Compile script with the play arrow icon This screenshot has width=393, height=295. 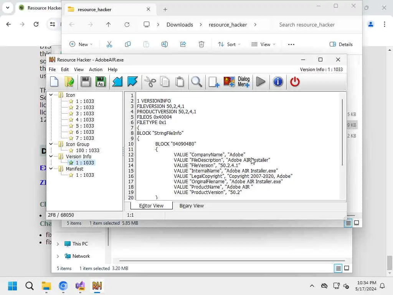tap(261, 82)
